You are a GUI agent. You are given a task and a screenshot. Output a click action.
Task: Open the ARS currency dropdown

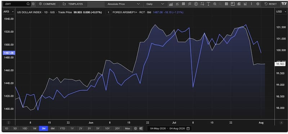pos(8,12)
